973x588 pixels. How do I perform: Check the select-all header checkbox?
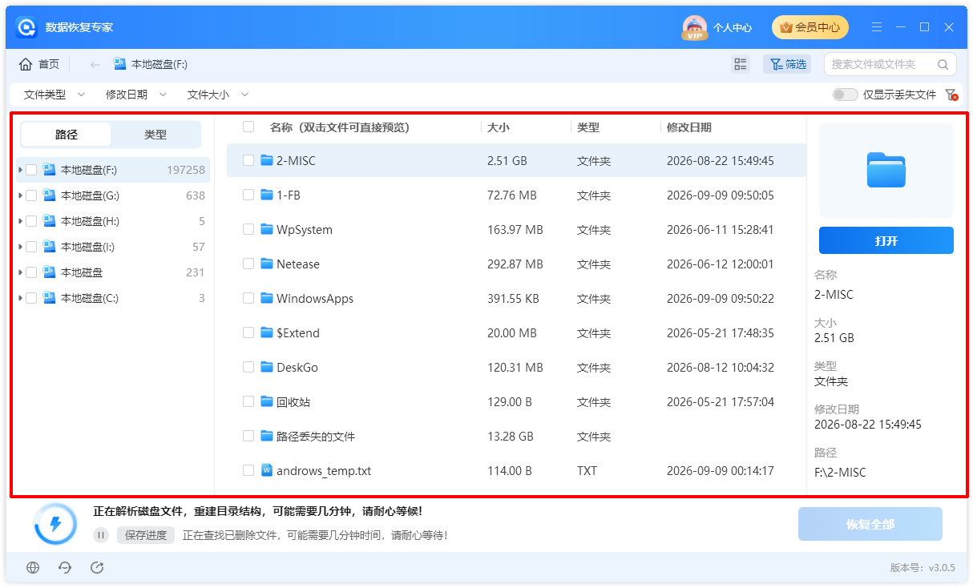coord(248,127)
